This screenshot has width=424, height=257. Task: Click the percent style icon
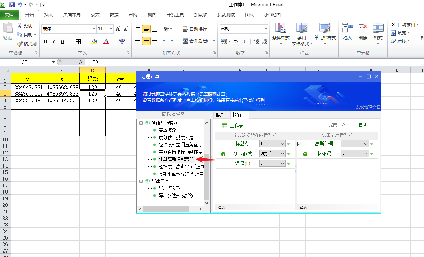click(x=236, y=41)
